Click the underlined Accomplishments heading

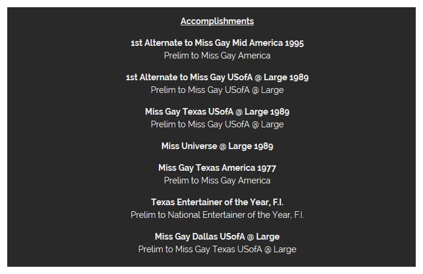tap(217, 21)
